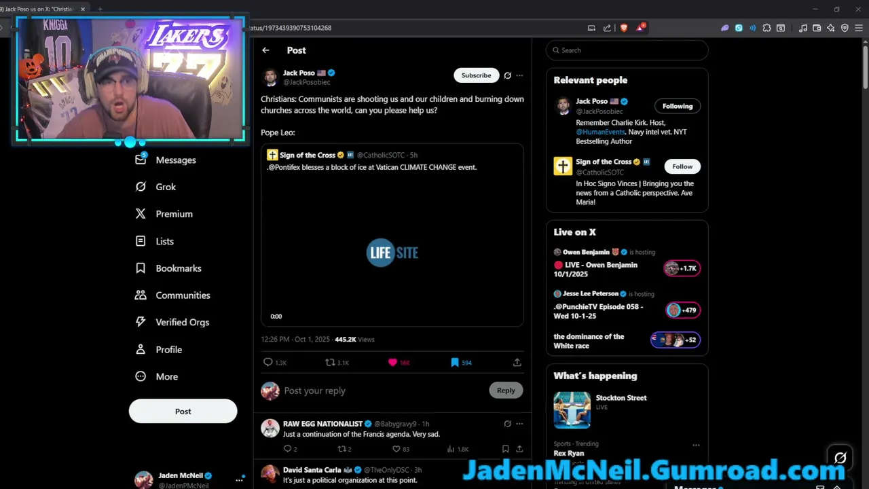This screenshot has height=489, width=869.
Task: Click Grok explain icon beside Subscribe
Action: pos(507,75)
